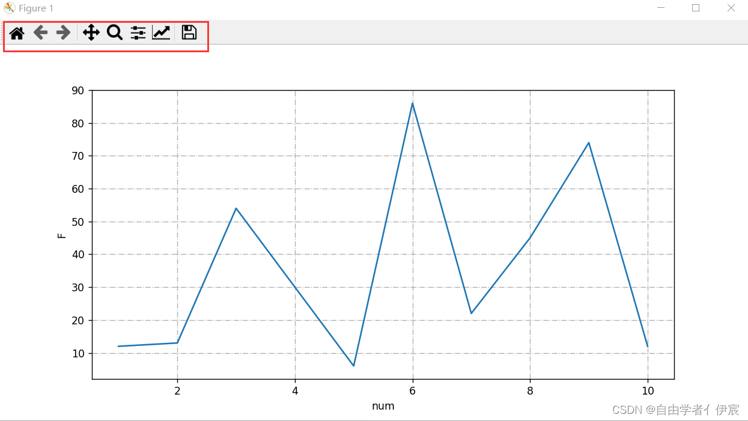The image size is (748, 421).
Task: Click the Back arrow for previous view
Action: 40,33
